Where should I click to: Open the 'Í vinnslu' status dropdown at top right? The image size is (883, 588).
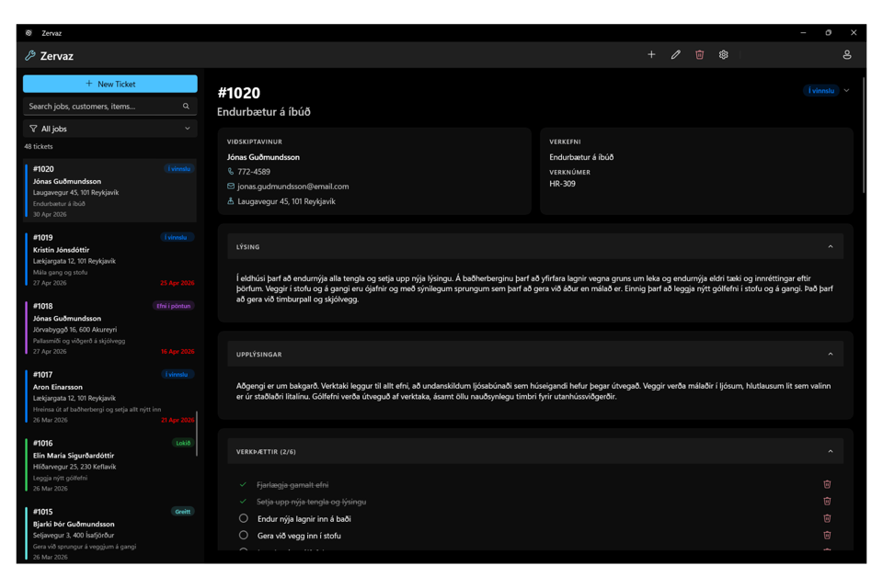click(x=826, y=91)
